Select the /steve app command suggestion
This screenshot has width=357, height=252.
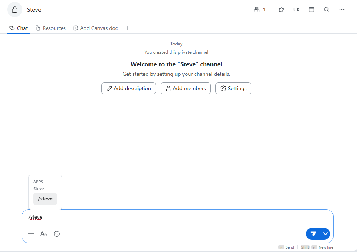coord(45,199)
